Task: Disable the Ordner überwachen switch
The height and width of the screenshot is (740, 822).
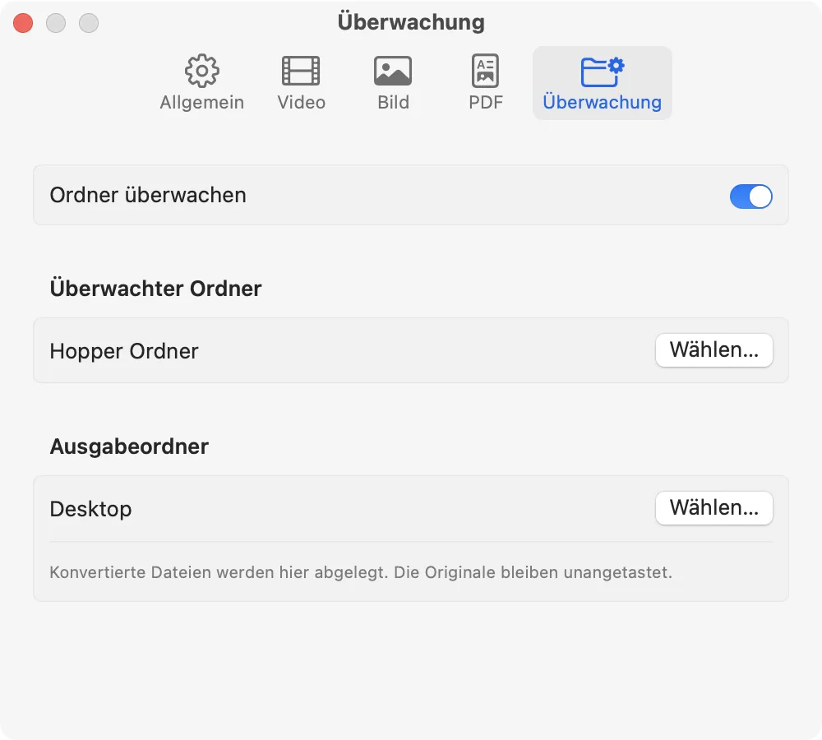Action: (x=750, y=196)
